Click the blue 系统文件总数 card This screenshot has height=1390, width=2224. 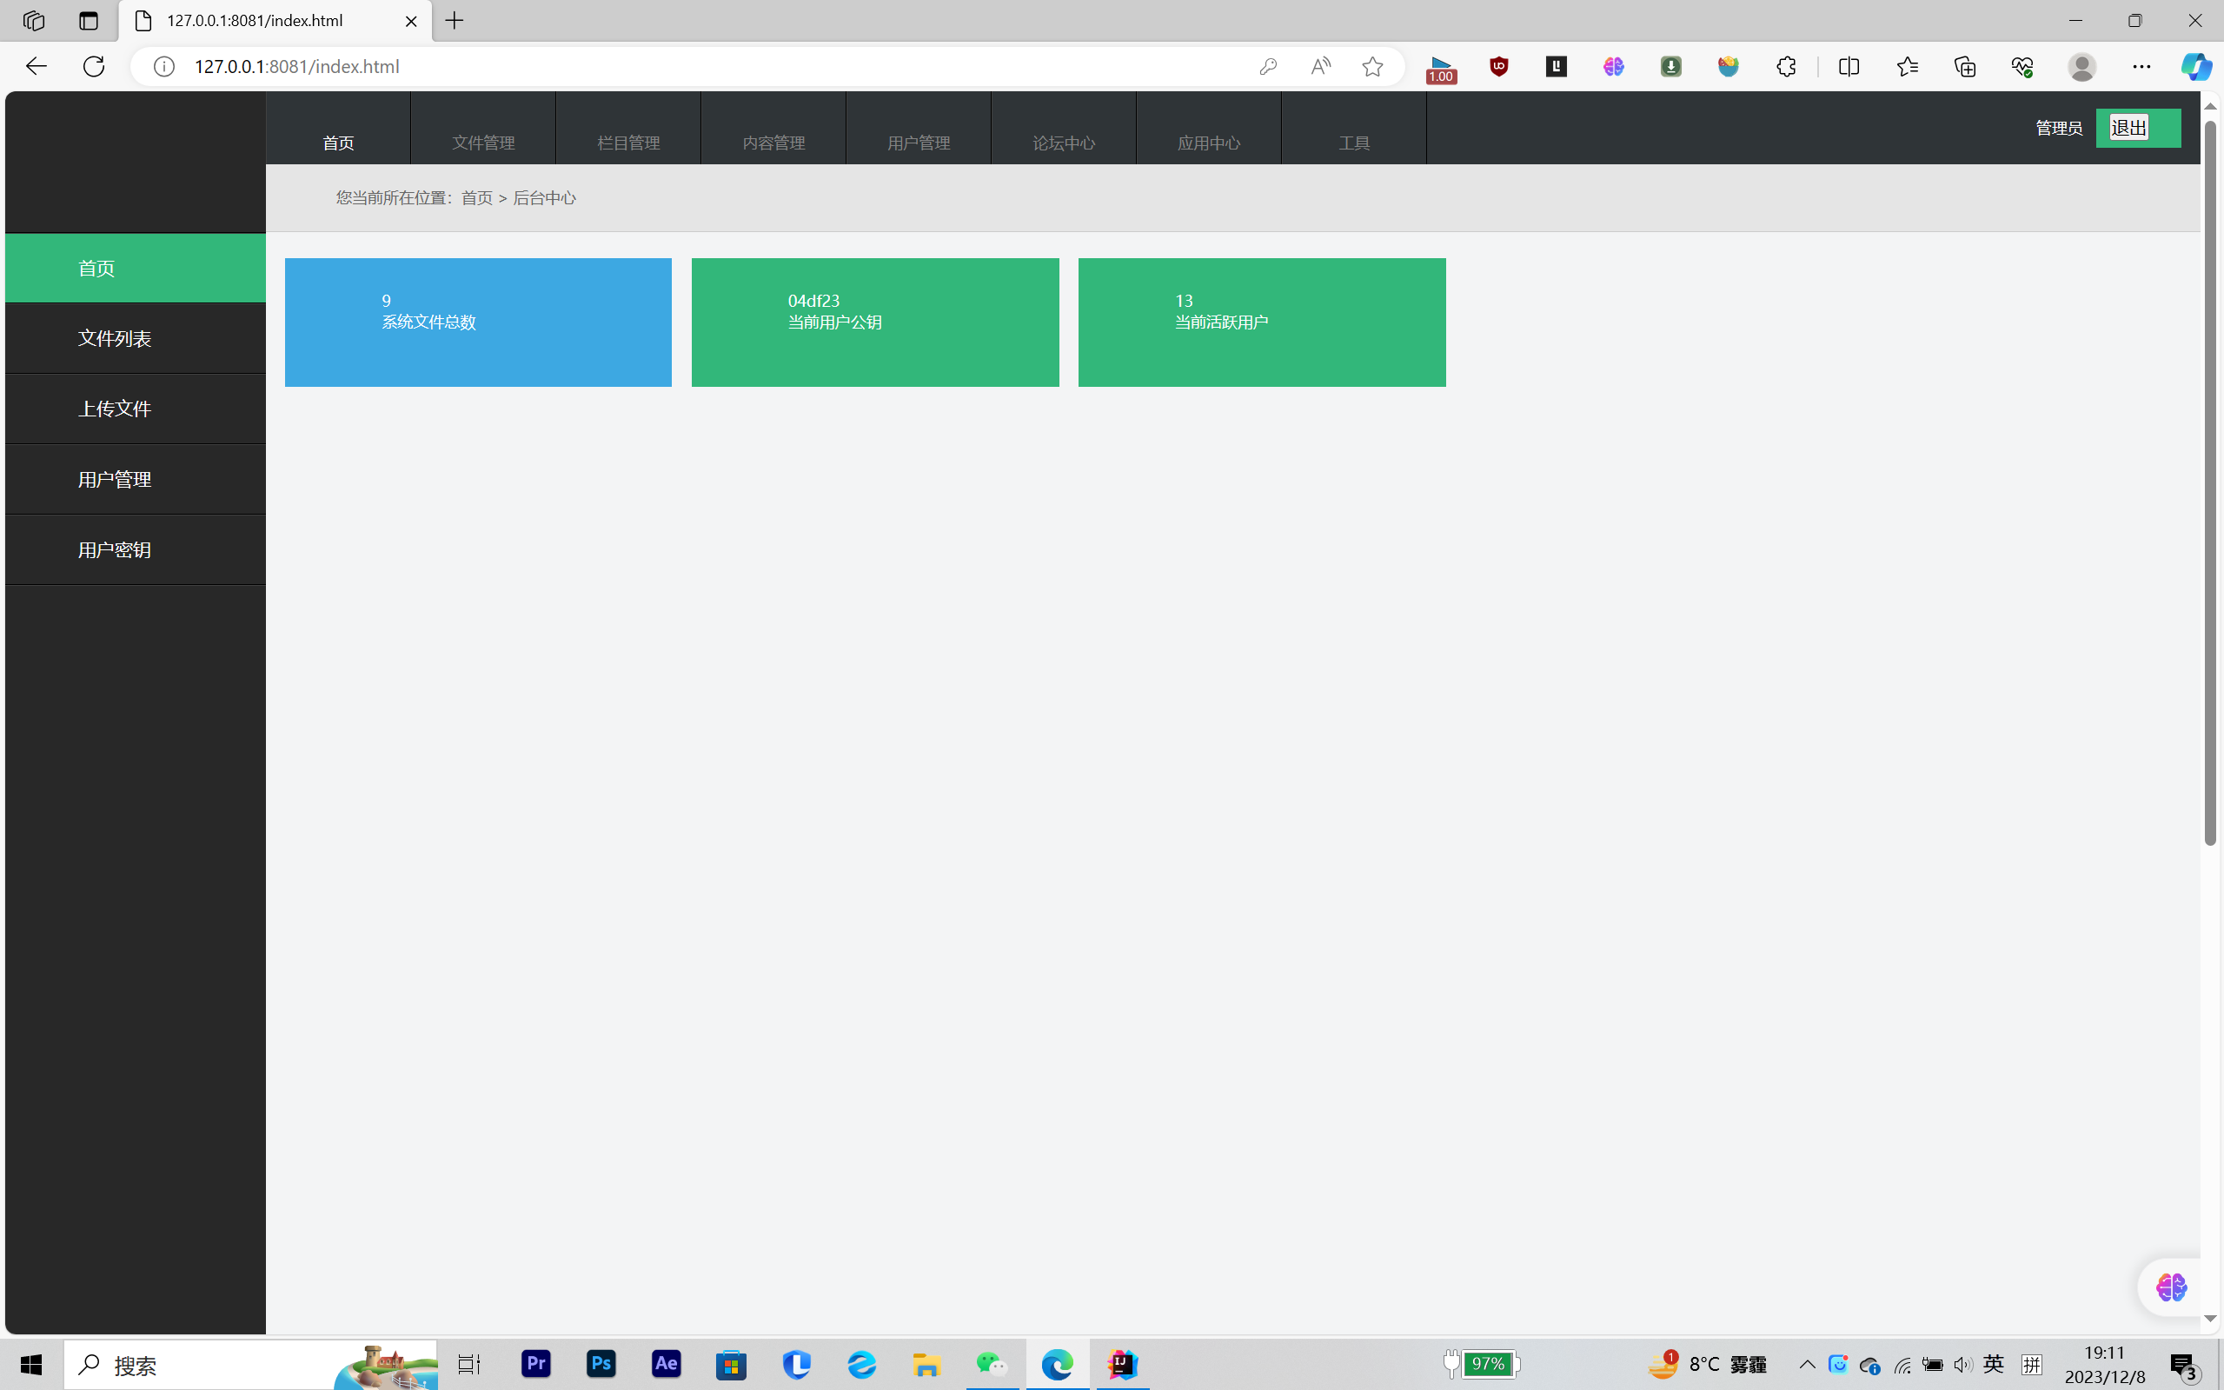pos(478,322)
